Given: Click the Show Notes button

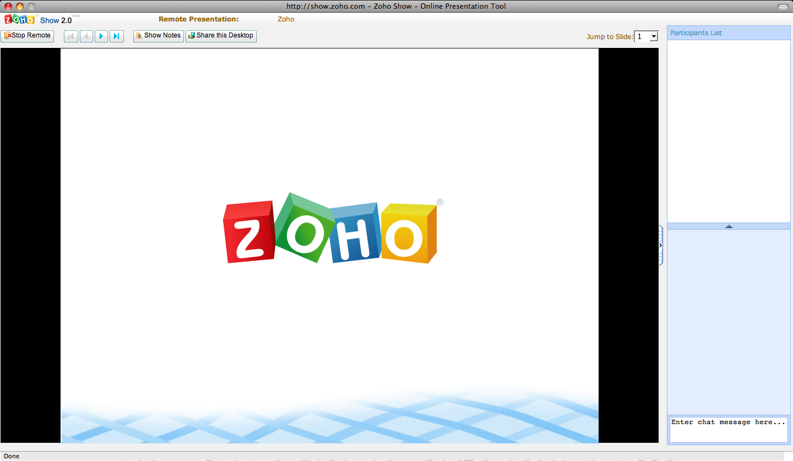Looking at the screenshot, I should (x=158, y=36).
